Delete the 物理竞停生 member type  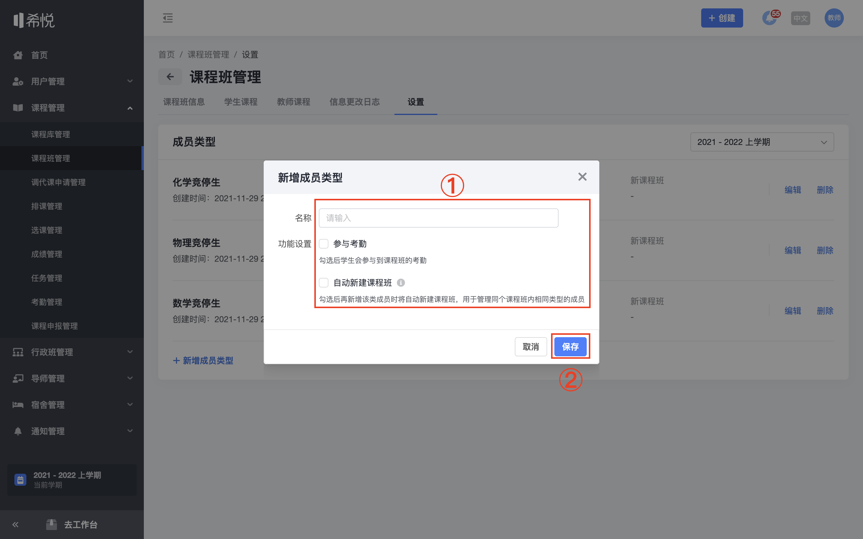click(825, 250)
